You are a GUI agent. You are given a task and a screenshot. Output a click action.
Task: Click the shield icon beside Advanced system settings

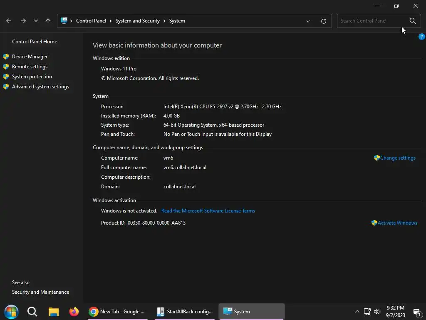click(x=6, y=87)
